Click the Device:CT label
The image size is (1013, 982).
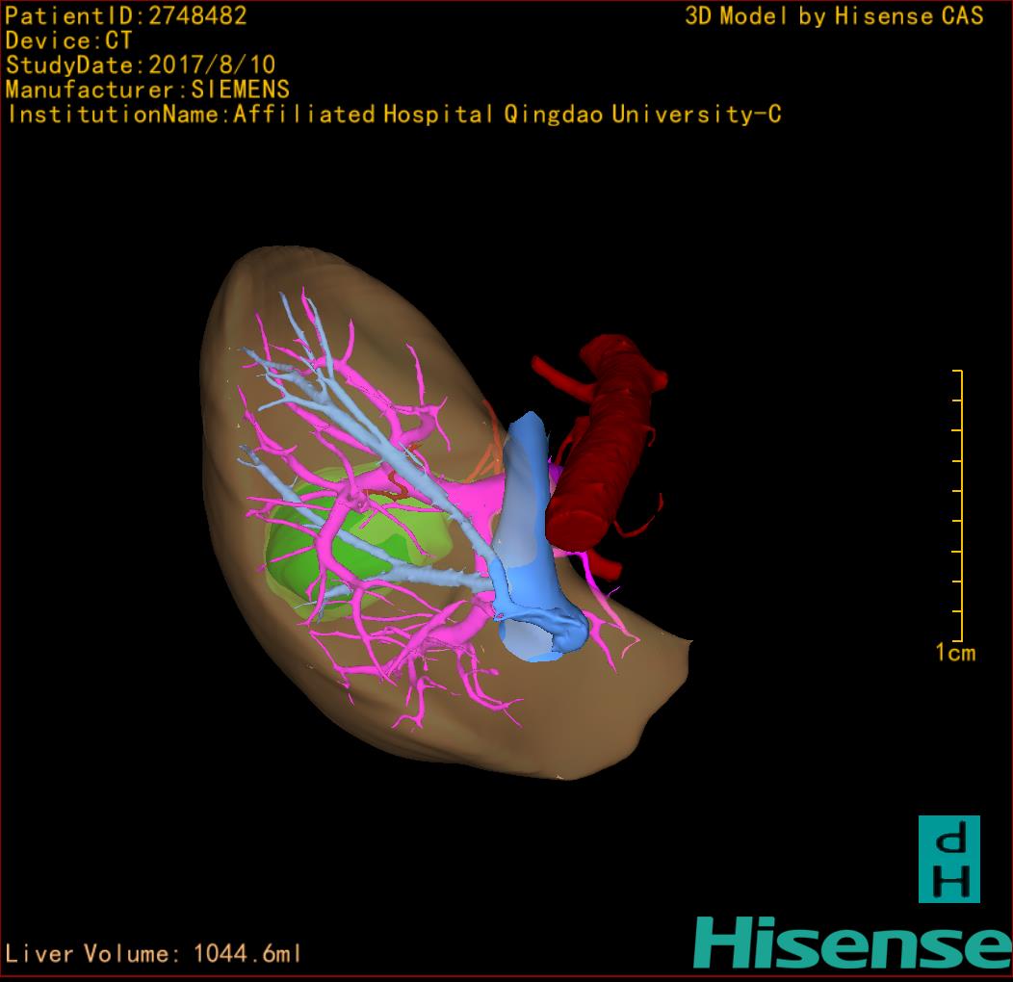[x=68, y=40]
